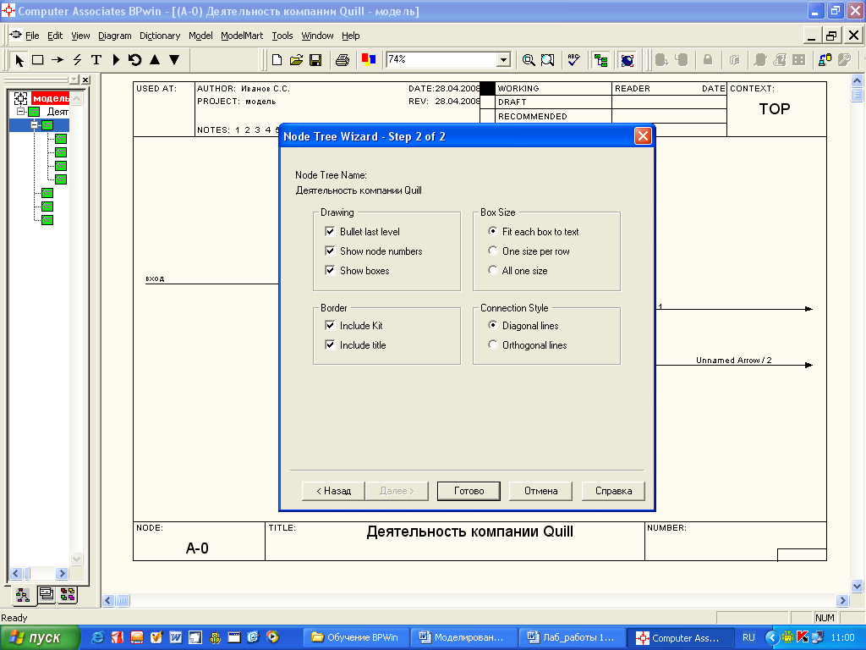Launch Internet Explorer from quick launch
Image resolution: width=866 pixels, height=650 pixels.
[x=97, y=637]
